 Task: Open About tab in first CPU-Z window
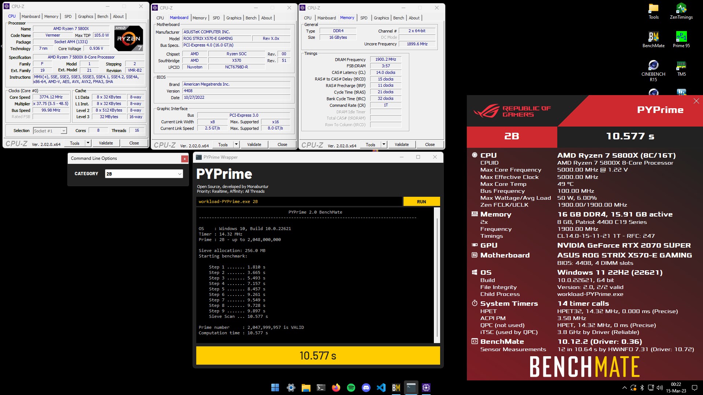(x=118, y=16)
